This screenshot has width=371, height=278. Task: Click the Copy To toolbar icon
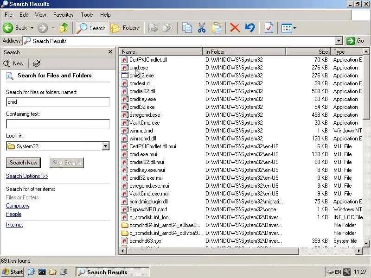[168, 28]
